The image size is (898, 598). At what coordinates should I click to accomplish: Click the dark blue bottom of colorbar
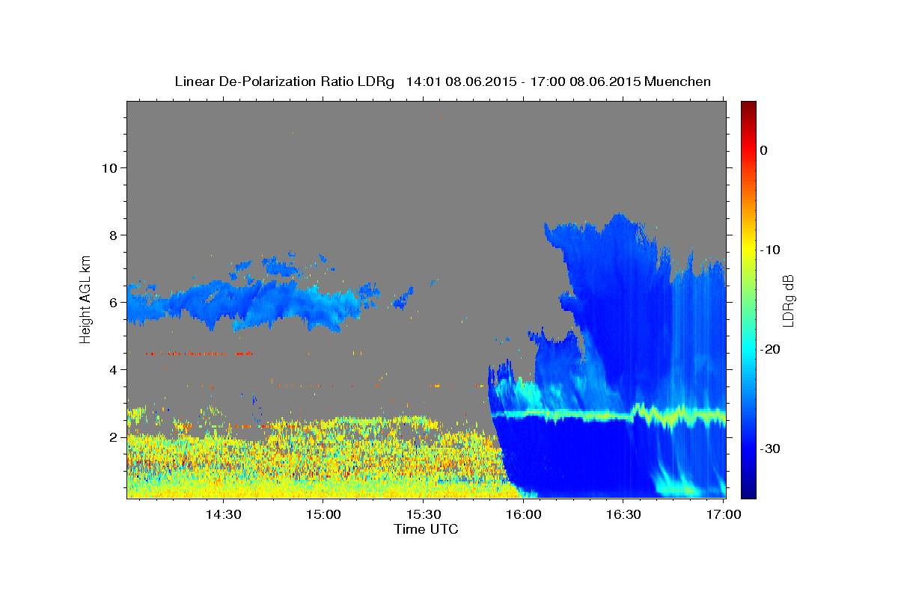(748, 492)
